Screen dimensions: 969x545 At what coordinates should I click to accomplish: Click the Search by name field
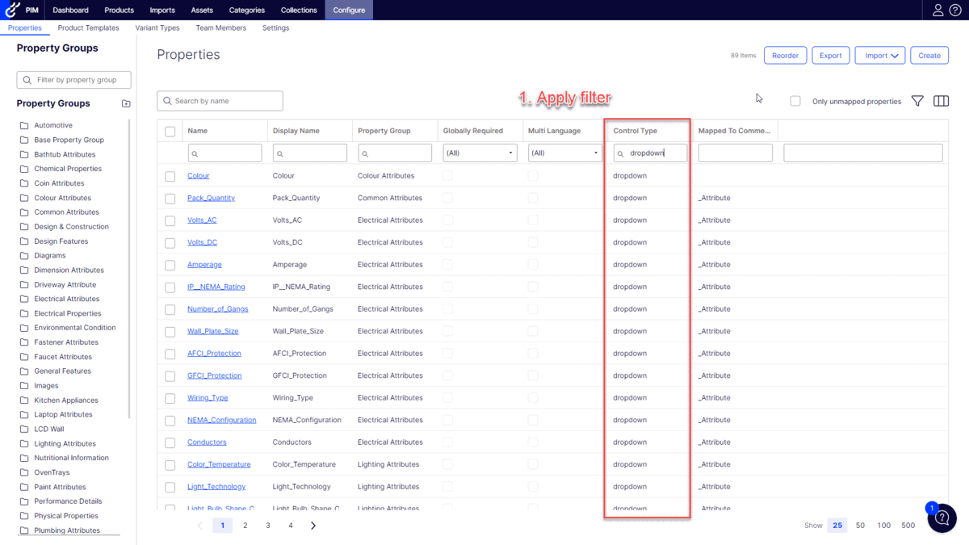(x=220, y=101)
